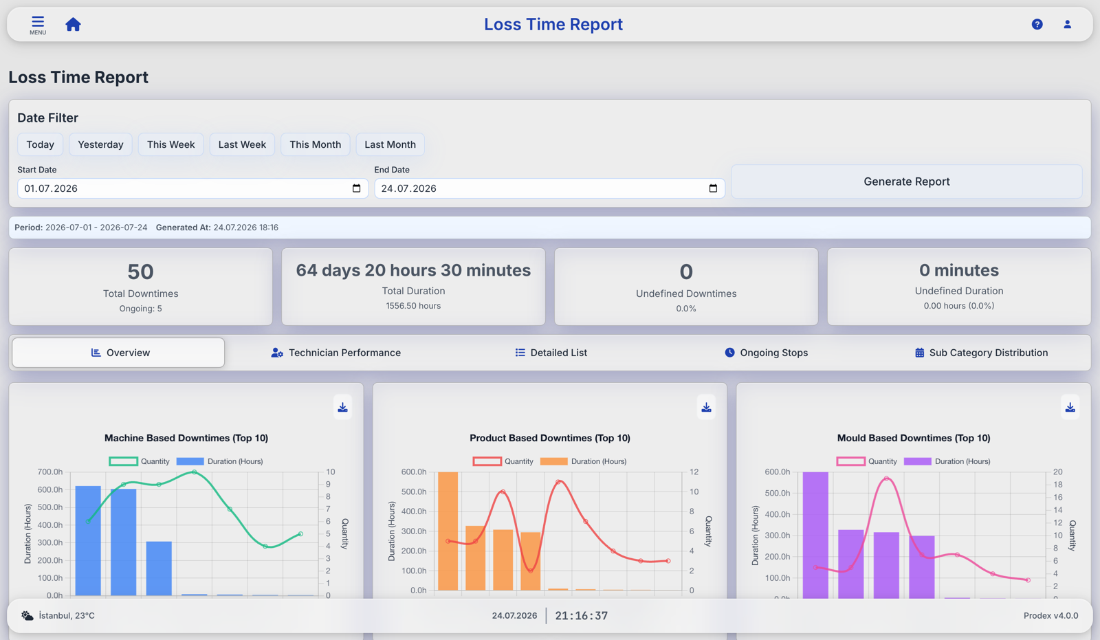This screenshot has width=1100, height=640.
Task: Click the Generate Report button
Action: pyautogui.click(x=907, y=181)
